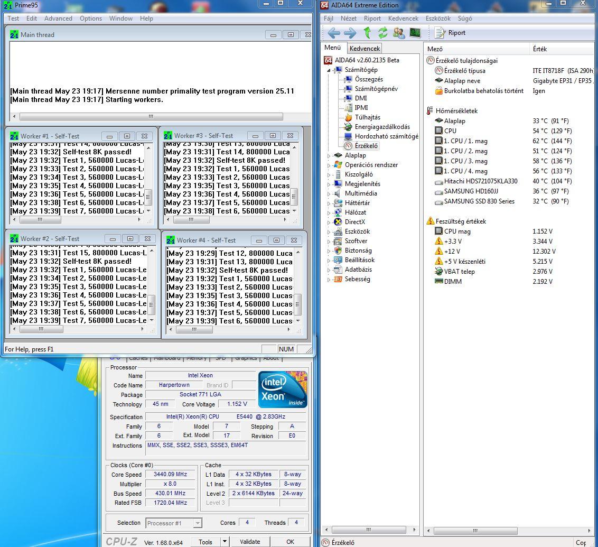The width and height of the screenshot is (598, 547).
Task: Switch to the Kedvencek tab in AIDA64
Action: pos(365,49)
